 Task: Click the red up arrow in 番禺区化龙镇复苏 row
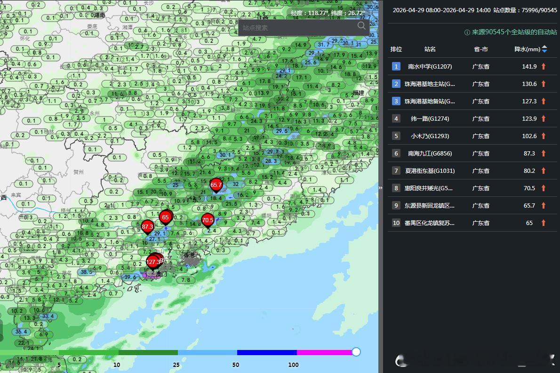click(x=544, y=223)
